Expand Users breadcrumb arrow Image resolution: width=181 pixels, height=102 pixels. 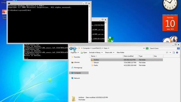click(x=109, y=48)
